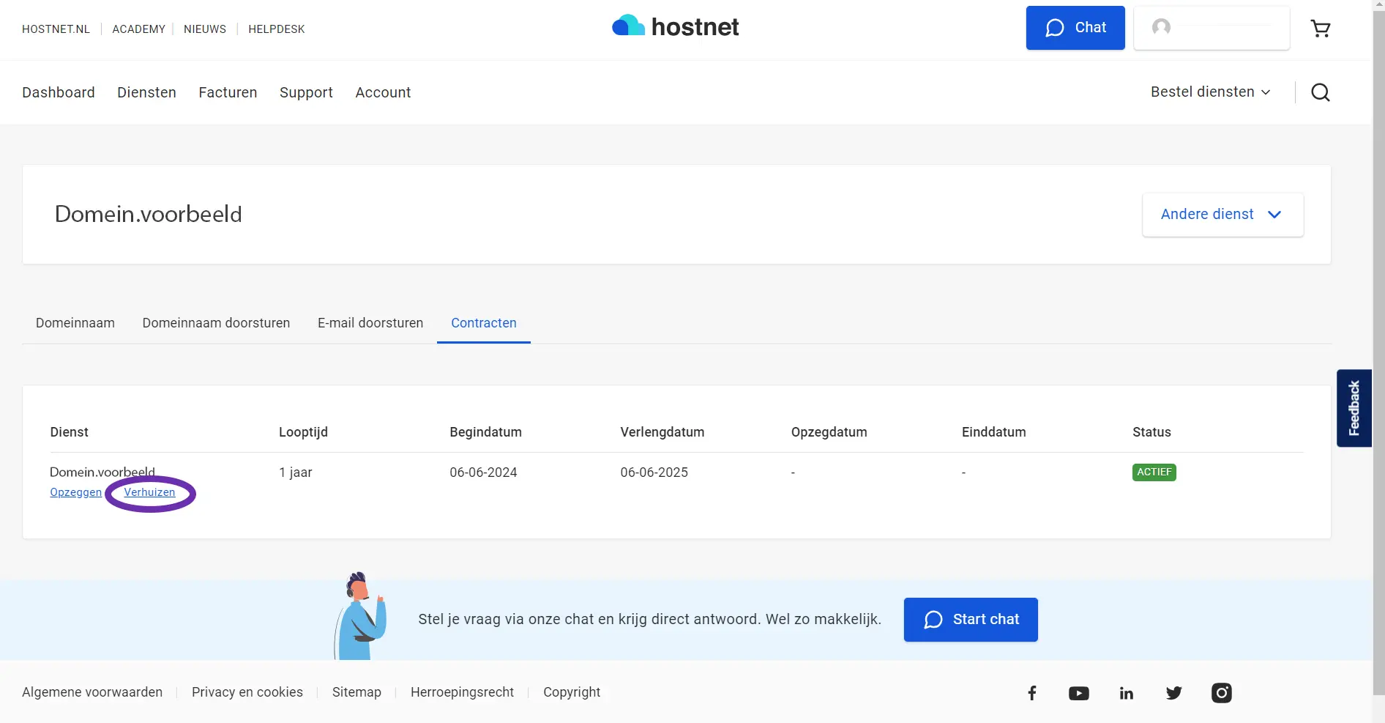Viewport: 1385px width, 723px height.
Task: Click the Begindatum column header
Action: [x=485, y=432]
